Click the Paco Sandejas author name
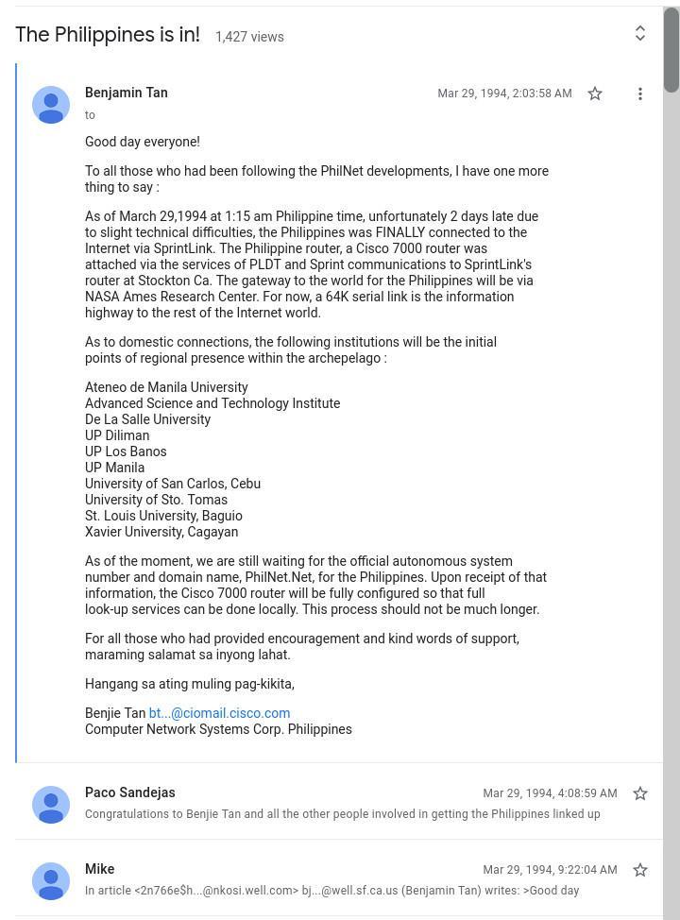Viewport: 680px width, 920px height. 130,792
